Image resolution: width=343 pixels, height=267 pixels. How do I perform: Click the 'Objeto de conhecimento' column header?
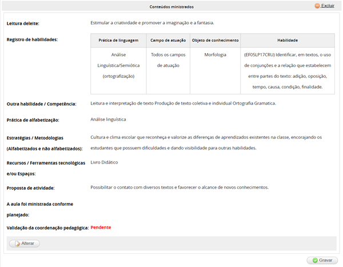coord(216,40)
